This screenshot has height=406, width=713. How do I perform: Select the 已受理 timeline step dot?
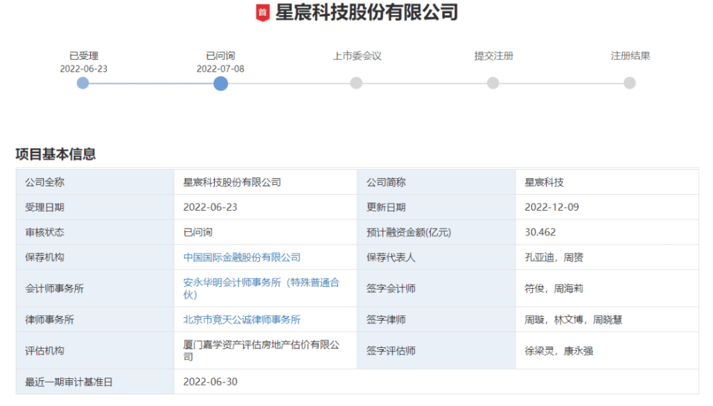82,83
